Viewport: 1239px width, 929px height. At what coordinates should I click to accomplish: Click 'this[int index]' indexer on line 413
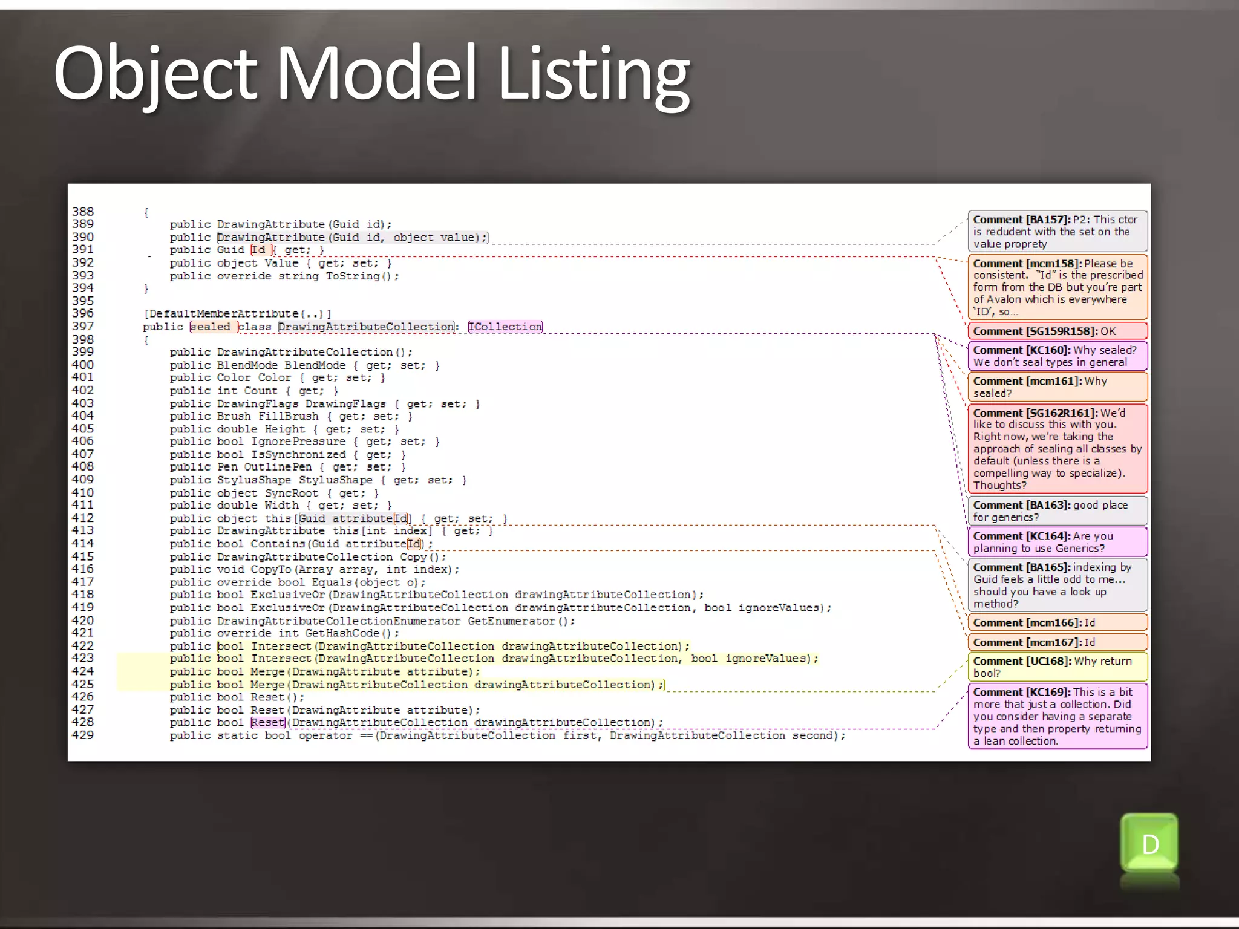pos(383,530)
